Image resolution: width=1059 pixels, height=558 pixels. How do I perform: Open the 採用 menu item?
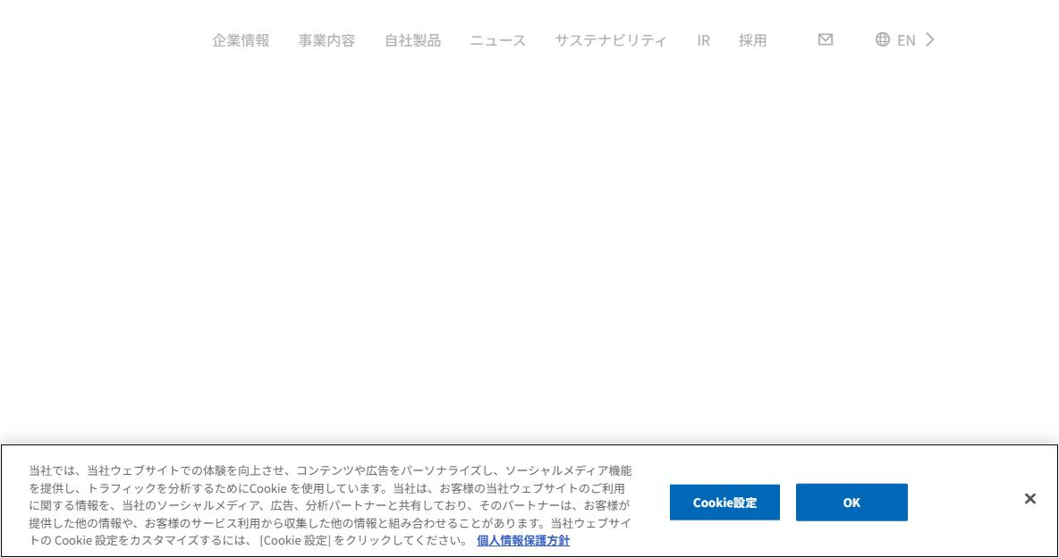(752, 40)
